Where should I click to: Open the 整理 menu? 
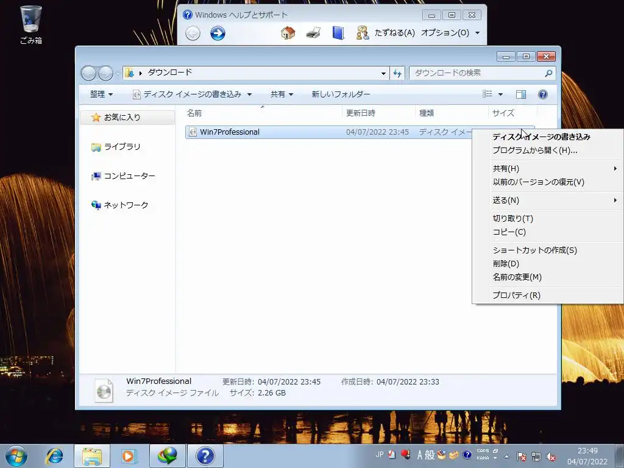101,94
